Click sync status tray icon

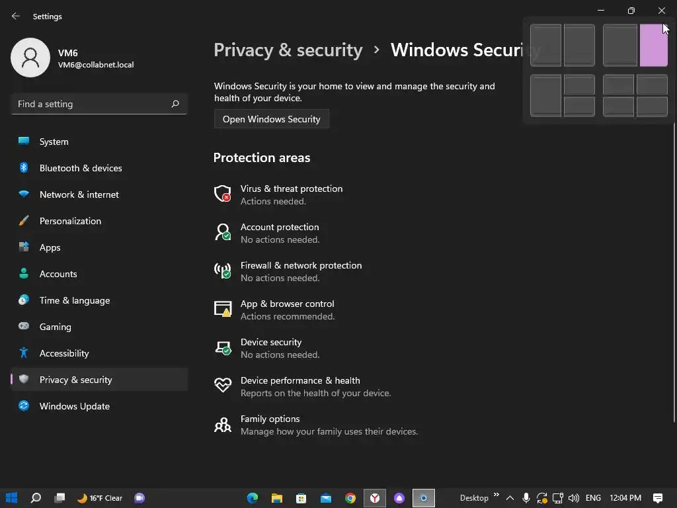(542, 498)
